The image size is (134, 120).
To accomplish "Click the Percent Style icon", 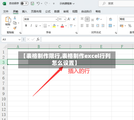I will [x=130, y=26].
